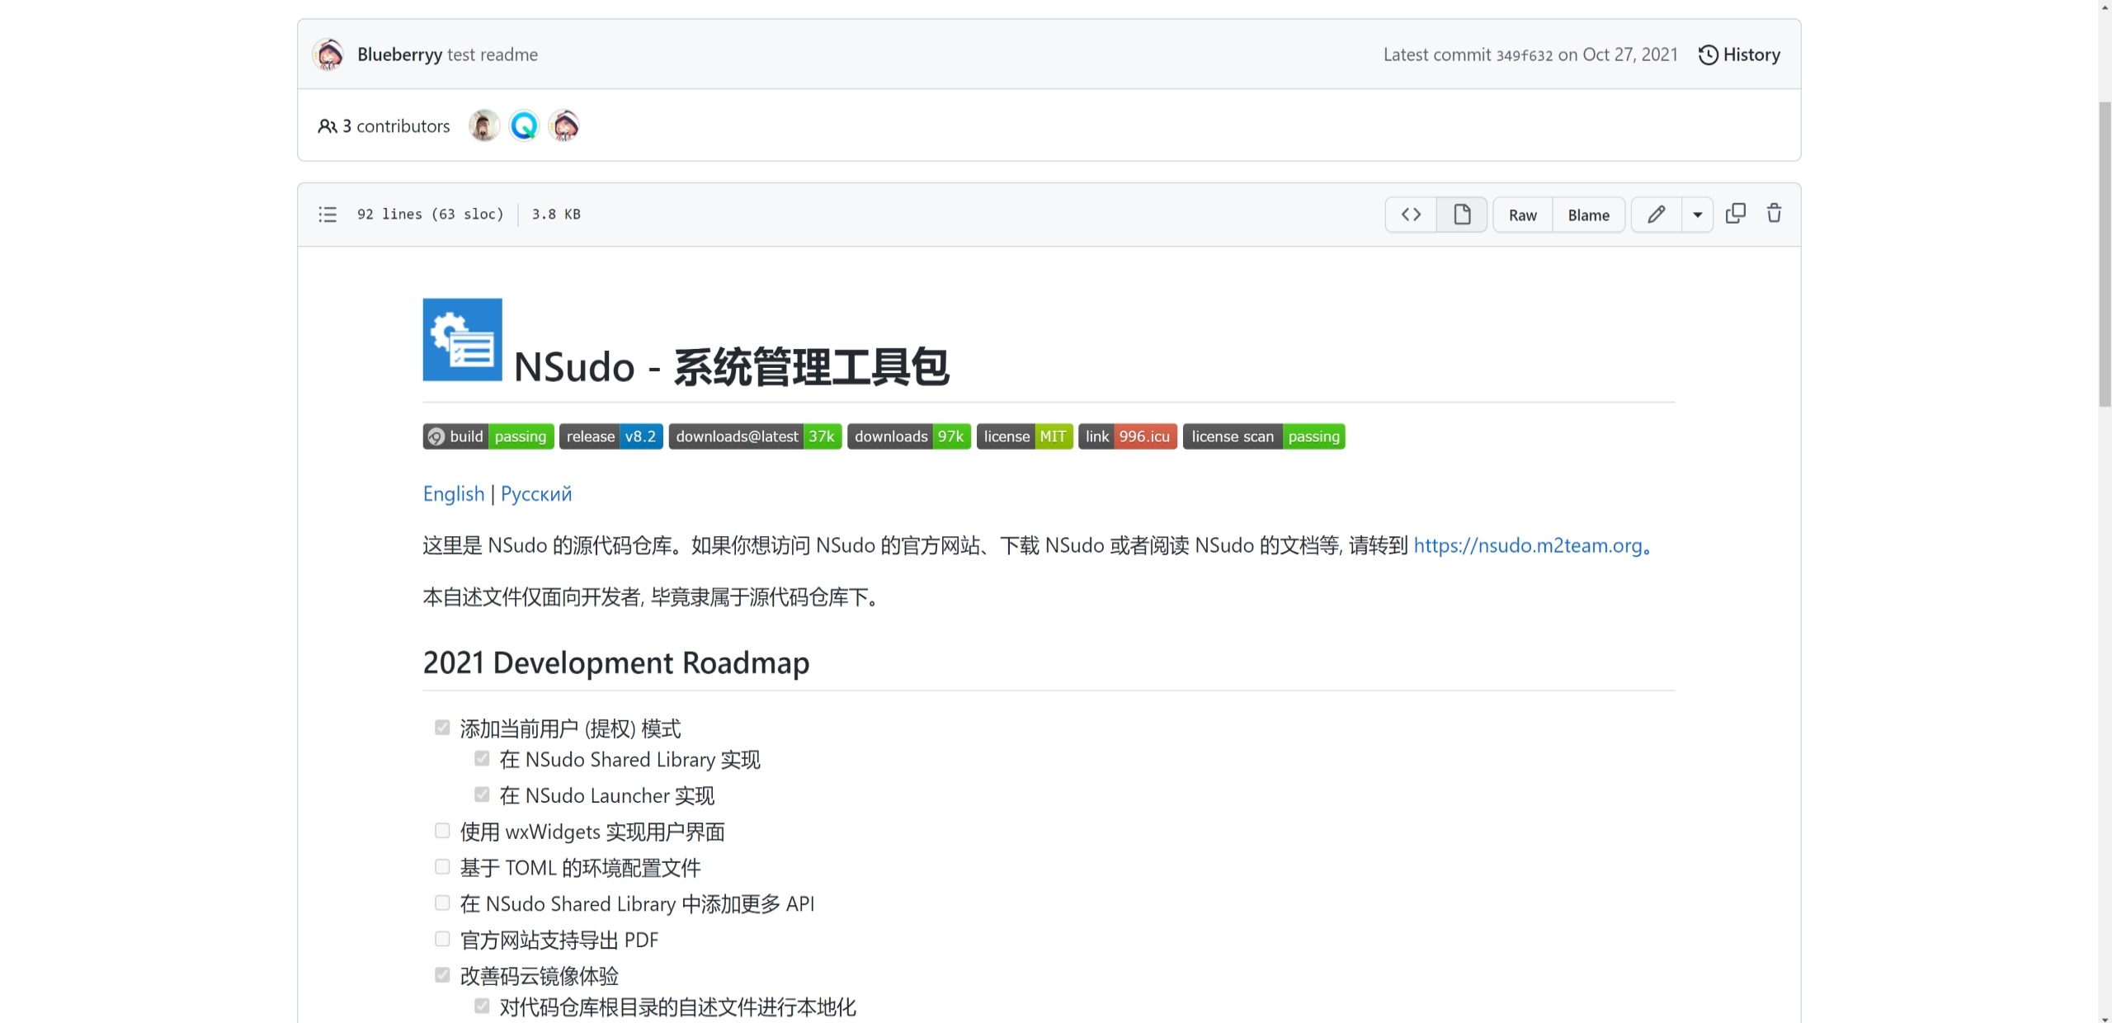Toggle checkbox for 中添加更多 API item

pos(442,903)
